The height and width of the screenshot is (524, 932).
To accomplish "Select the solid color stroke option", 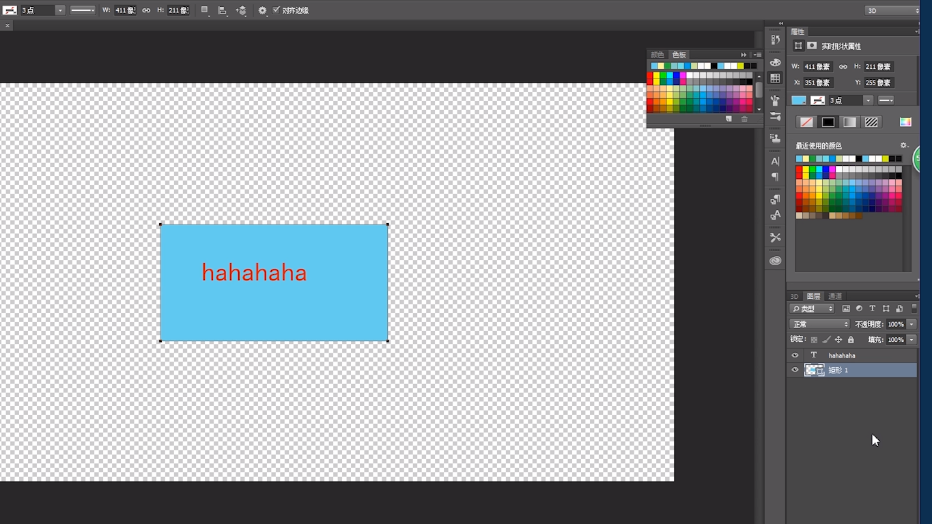I will pyautogui.click(x=828, y=122).
